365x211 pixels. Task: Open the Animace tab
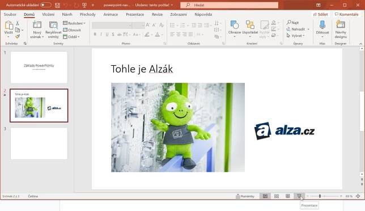click(x=111, y=14)
